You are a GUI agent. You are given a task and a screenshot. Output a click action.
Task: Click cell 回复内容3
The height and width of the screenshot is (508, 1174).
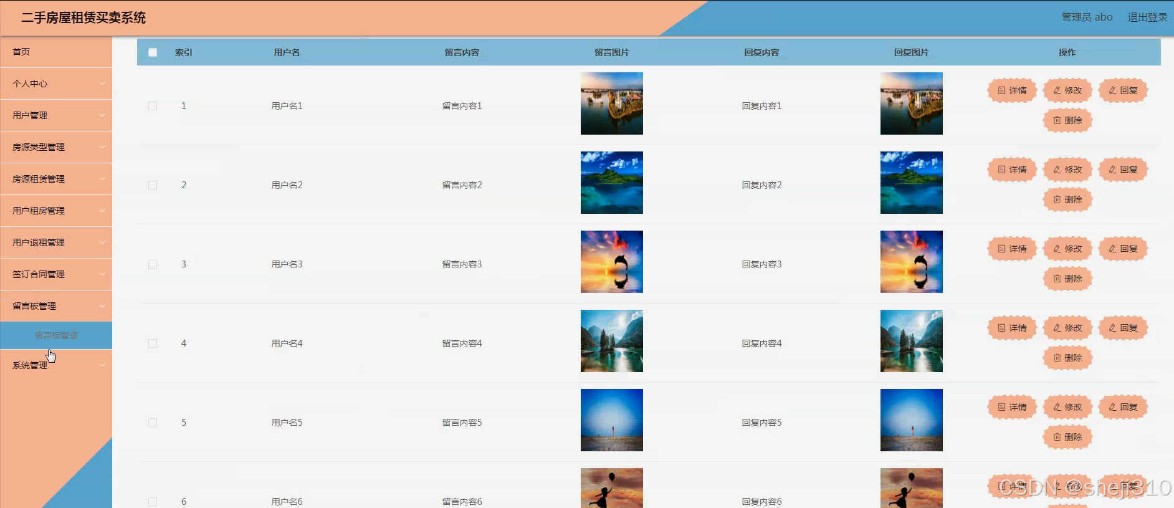tap(761, 264)
